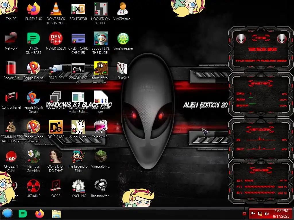
Task: Select the OOPS DID I DO THAT portrait icon
Action: coord(56,161)
